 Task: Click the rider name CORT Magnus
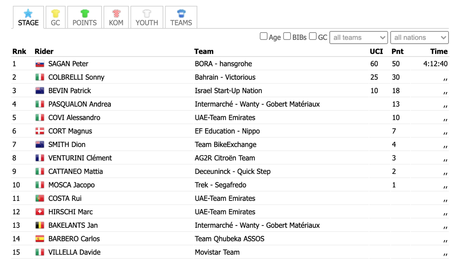(70, 131)
